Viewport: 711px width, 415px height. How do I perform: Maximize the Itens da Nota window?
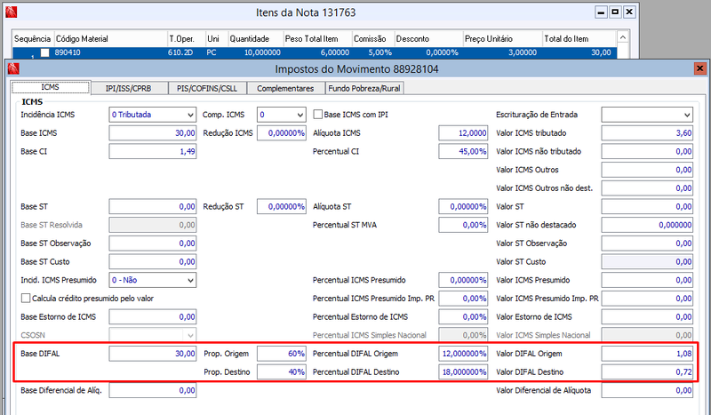click(615, 12)
